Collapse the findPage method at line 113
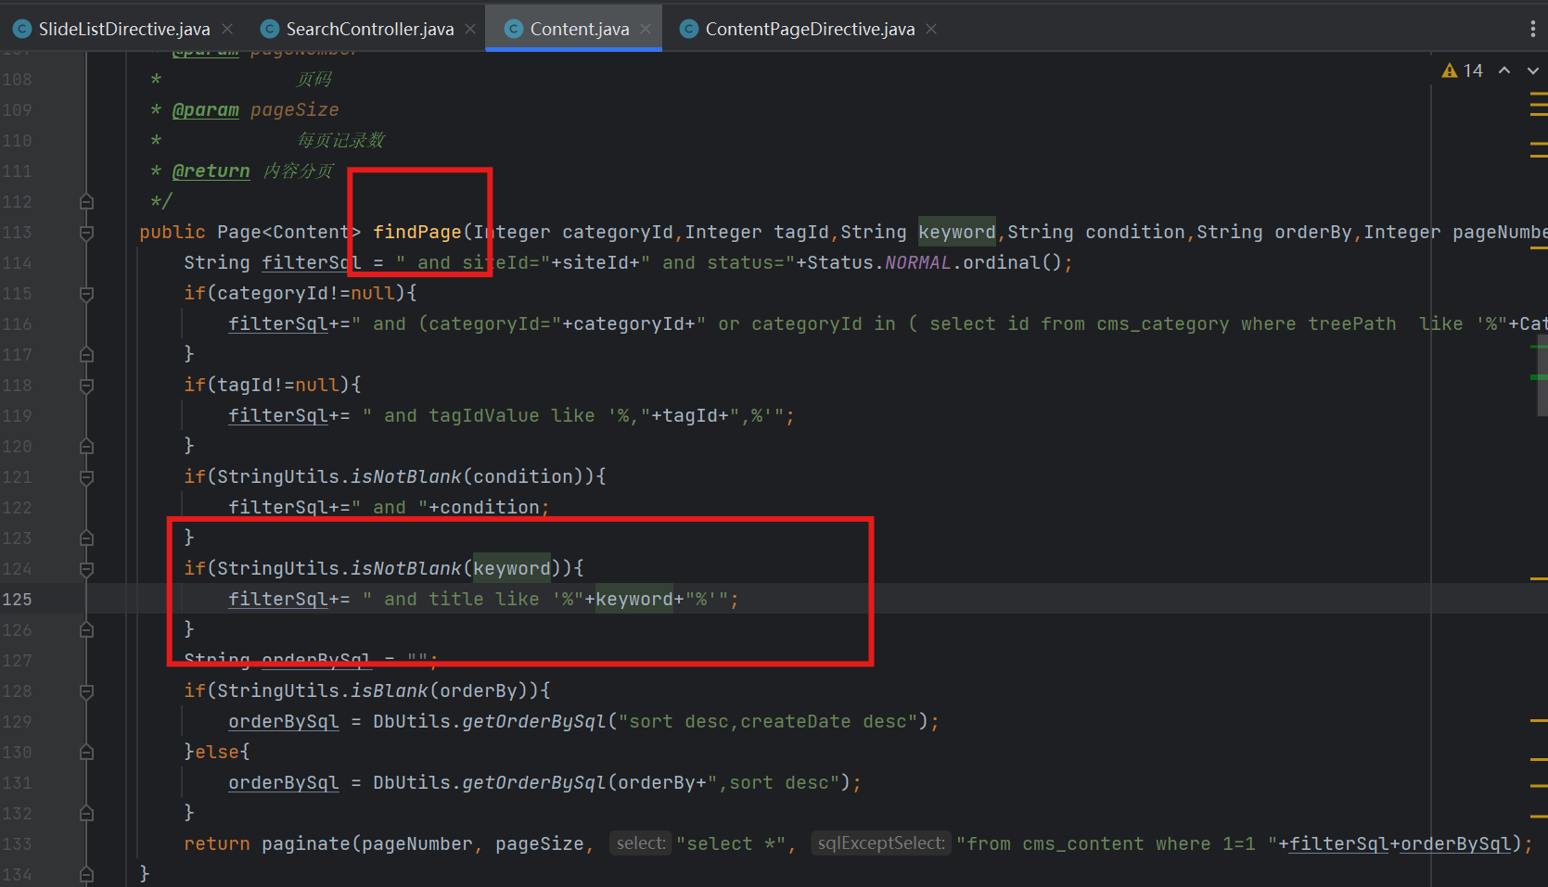The height and width of the screenshot is (887, 1548). tap(86, 233)
